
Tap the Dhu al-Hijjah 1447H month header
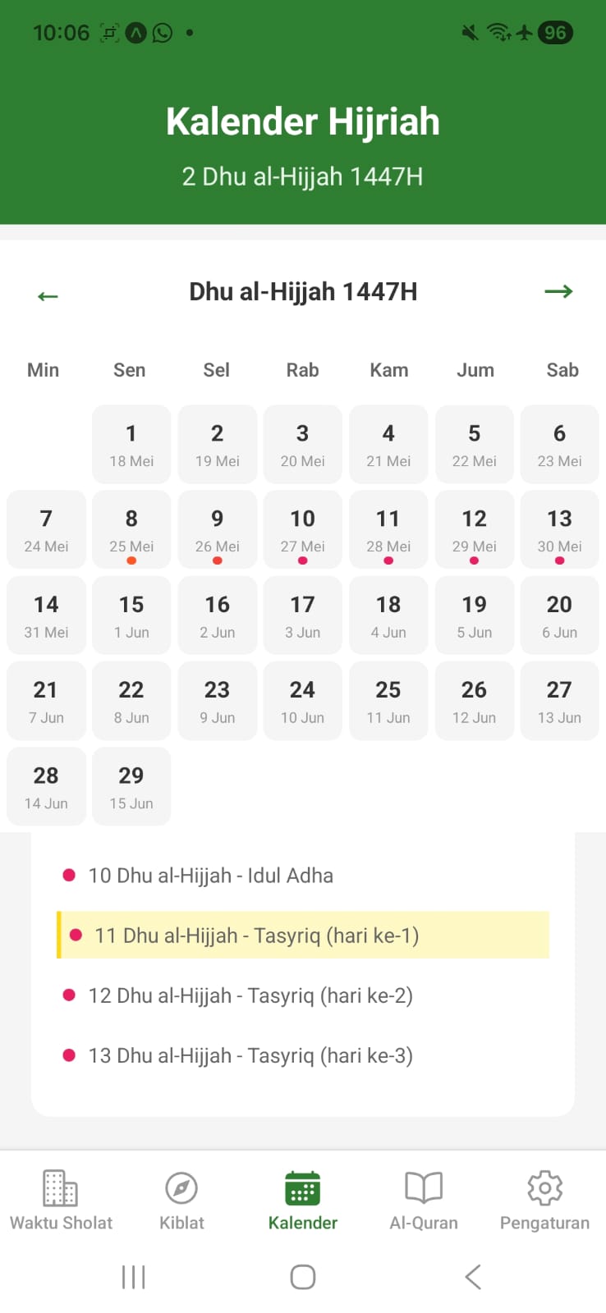click(302, 291)
